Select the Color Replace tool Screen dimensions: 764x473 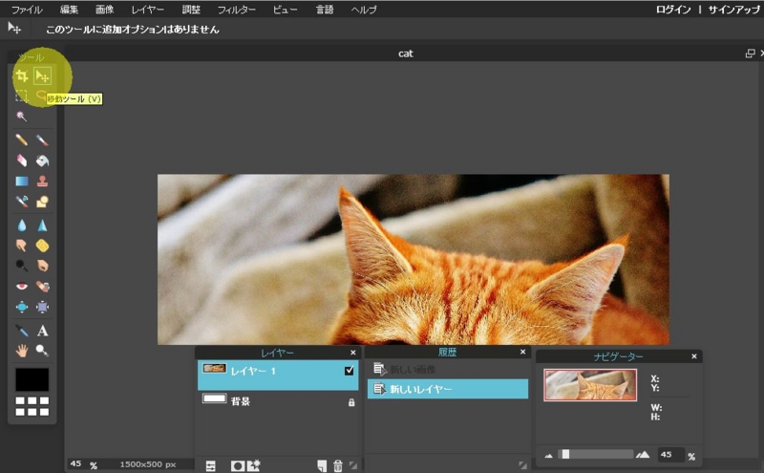[x=21, y=202]
